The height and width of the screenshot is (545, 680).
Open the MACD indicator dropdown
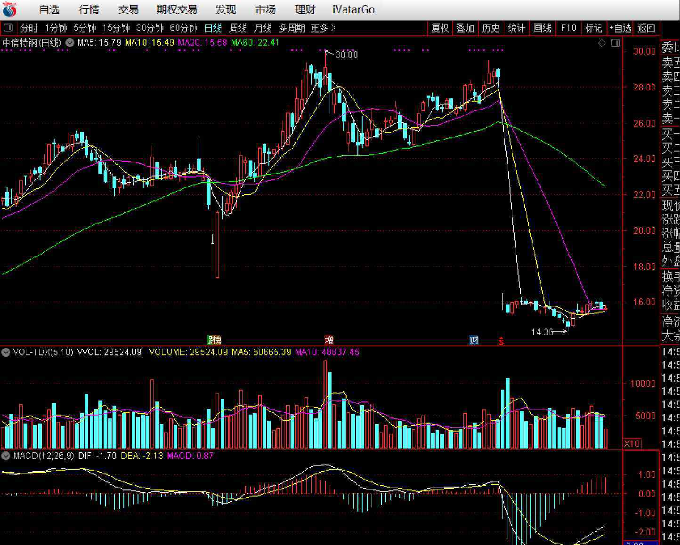click(x=6, y=456)
